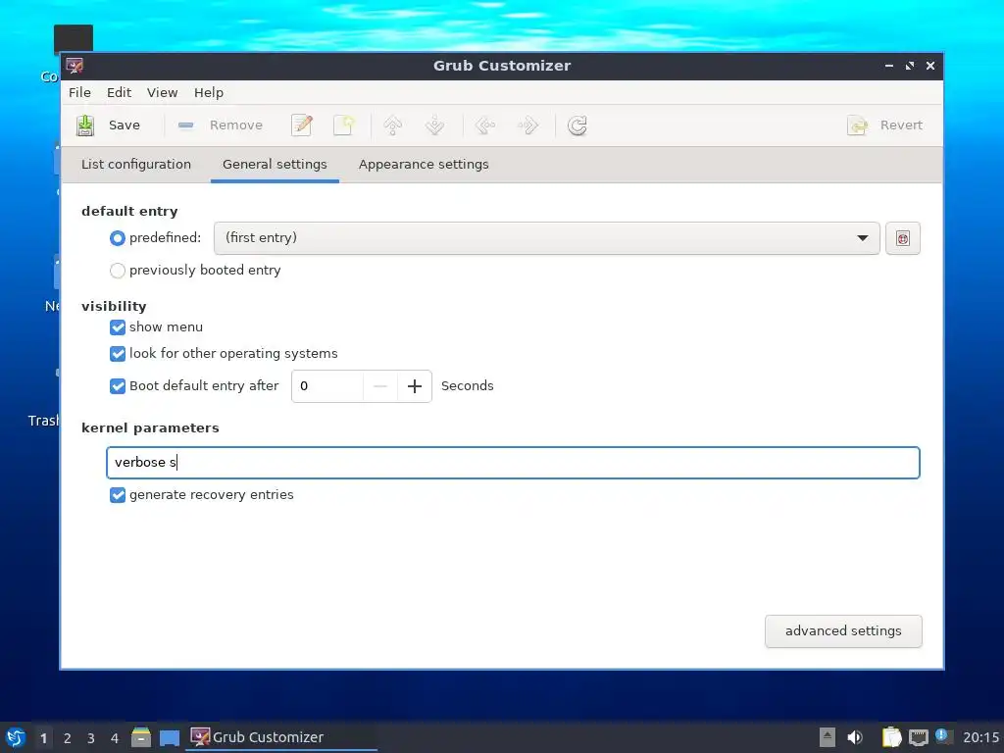Viewport: 1004px width, 753px height.
Task: Switch to workspace 1 in taskbar
Action: (x=43, y=738)
